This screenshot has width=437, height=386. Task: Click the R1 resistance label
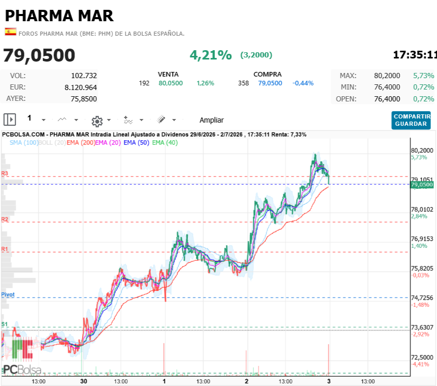tap(5, 249)
